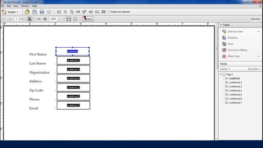Open the Window menu

point(25,6)
